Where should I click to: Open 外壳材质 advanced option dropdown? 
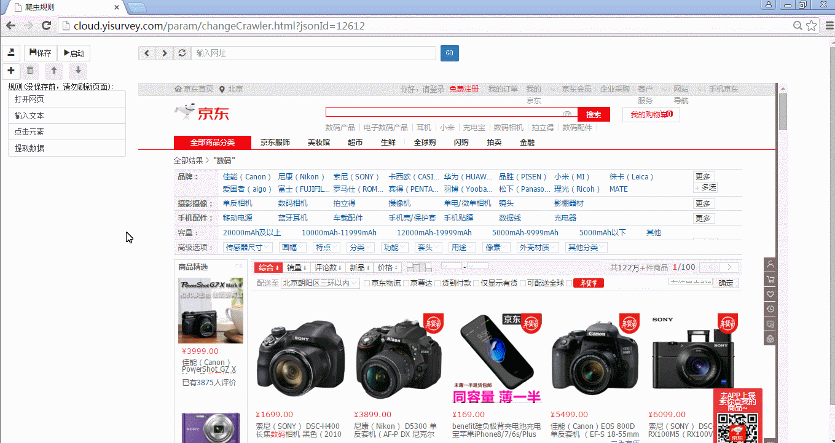tap(538, 248)
